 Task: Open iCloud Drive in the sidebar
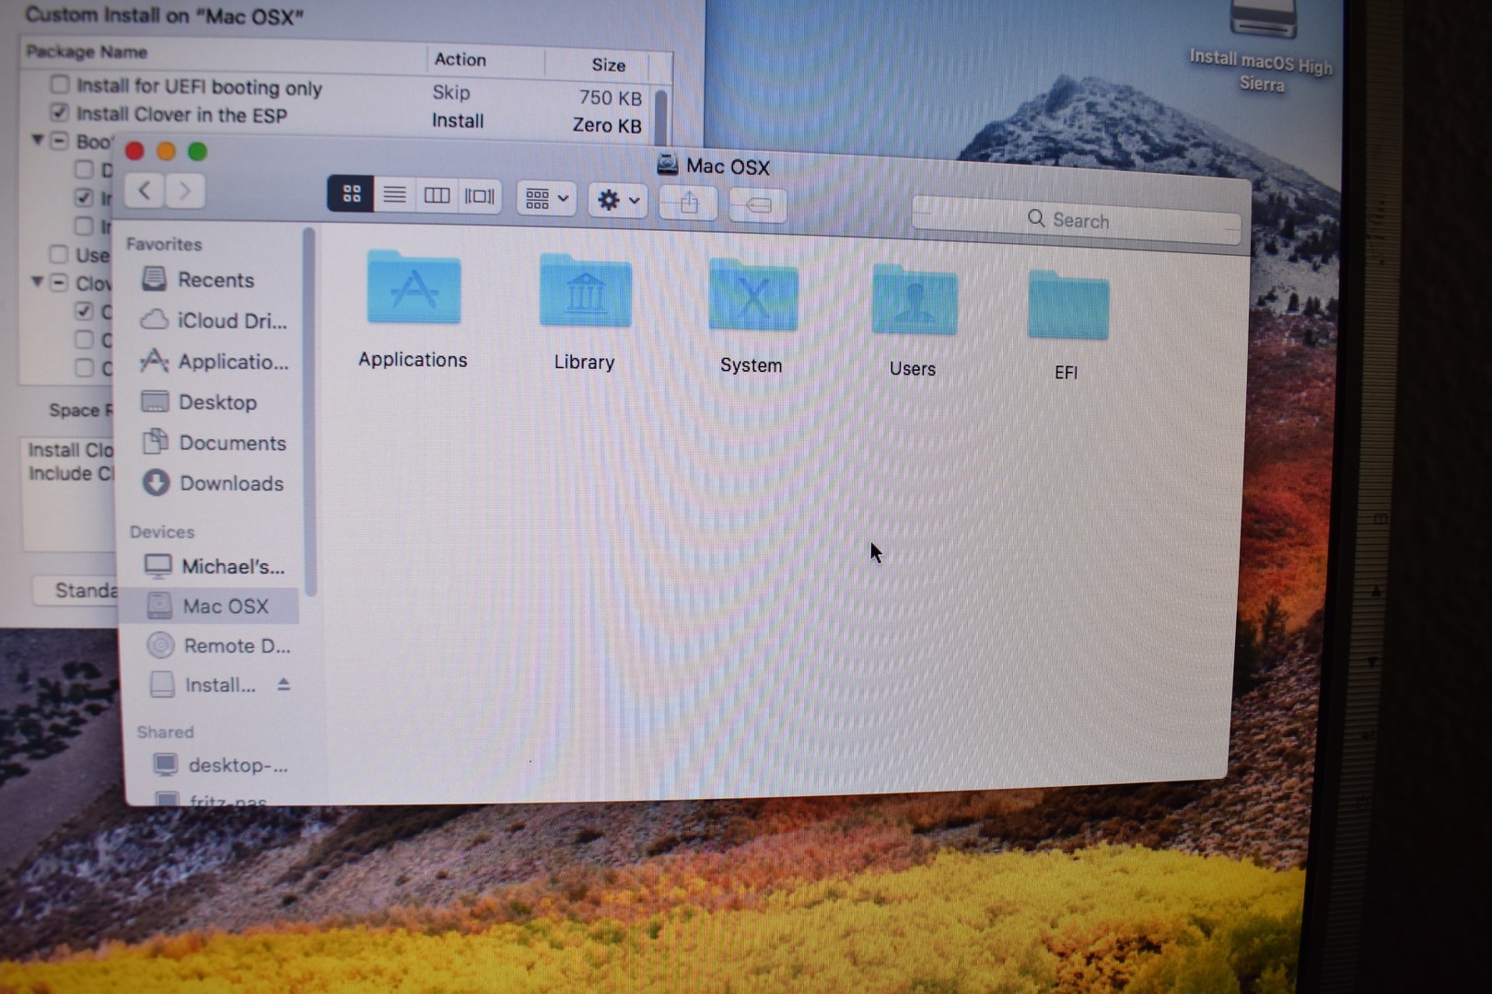(213, 320)
